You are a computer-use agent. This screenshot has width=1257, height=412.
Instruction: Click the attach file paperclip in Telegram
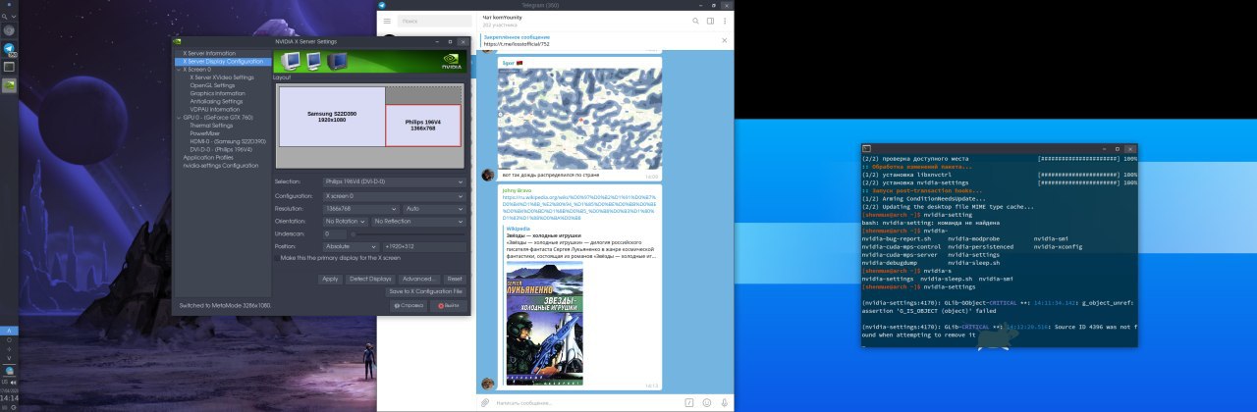click(485, 402)
